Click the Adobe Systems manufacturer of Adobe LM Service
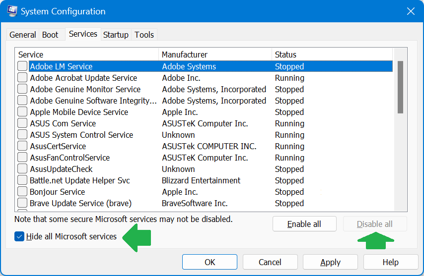This screenshot has height=276, width=424. click(189, 66)
